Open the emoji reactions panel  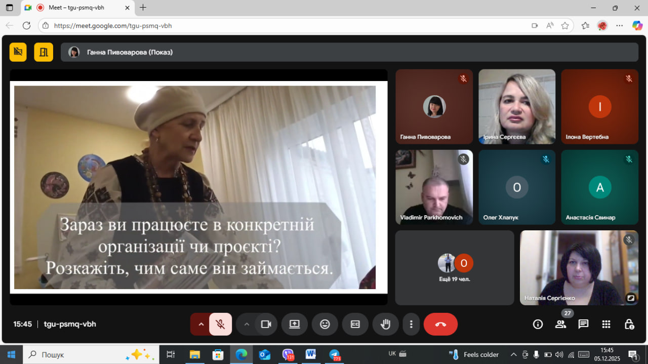coord(325,325)
